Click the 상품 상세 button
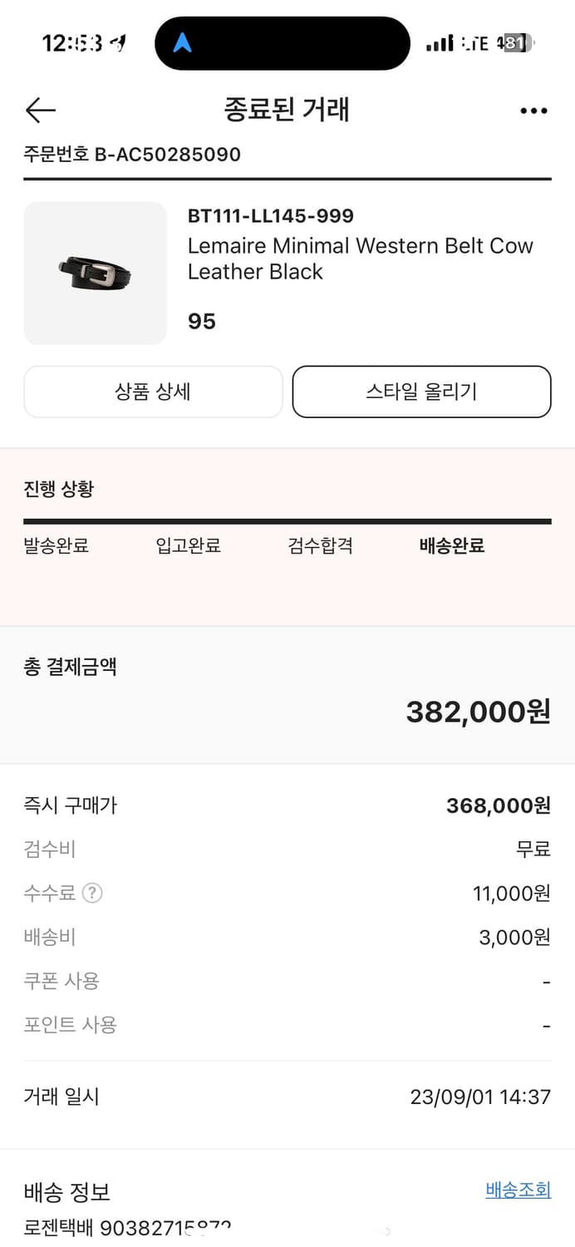This screenshot has height=1247, width=575. click(x=153, y=392)
